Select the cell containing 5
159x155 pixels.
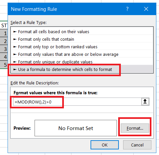pos(4,65)
